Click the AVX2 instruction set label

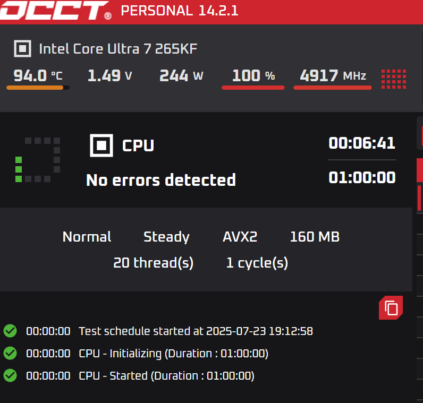pos(240,237)
